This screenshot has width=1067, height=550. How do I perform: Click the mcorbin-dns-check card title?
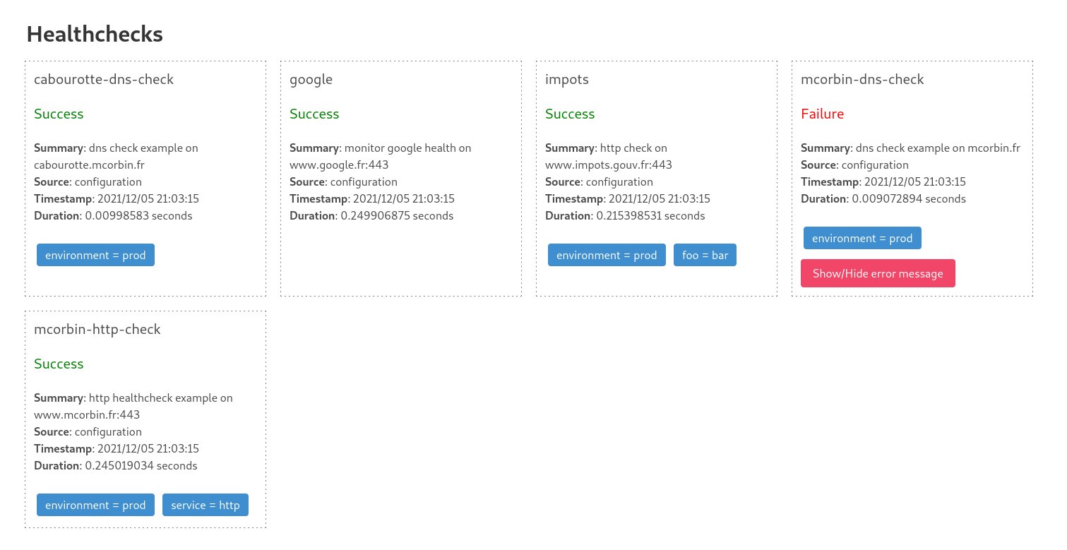[862, 79]
